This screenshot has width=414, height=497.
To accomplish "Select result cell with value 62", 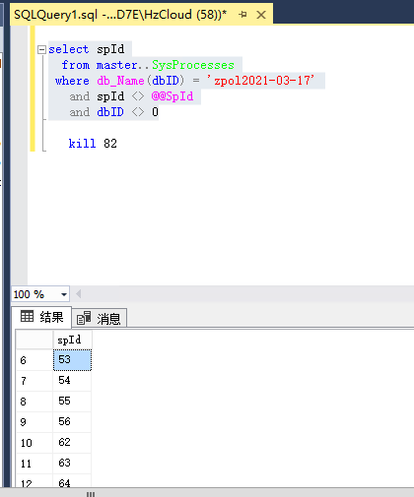I will point(72,443).
